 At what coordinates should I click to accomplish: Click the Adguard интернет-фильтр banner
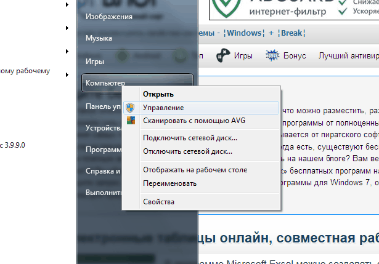(294, 10)
